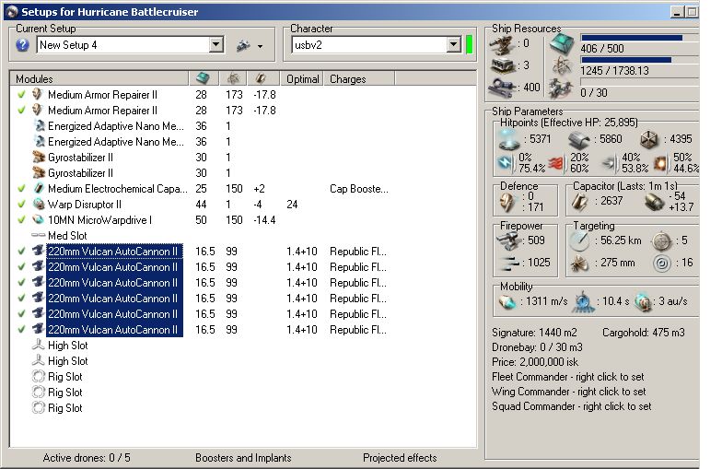Click the targeting range icon showing 56.25 km
Screen dimensions: 722x469
coord(579,241)
